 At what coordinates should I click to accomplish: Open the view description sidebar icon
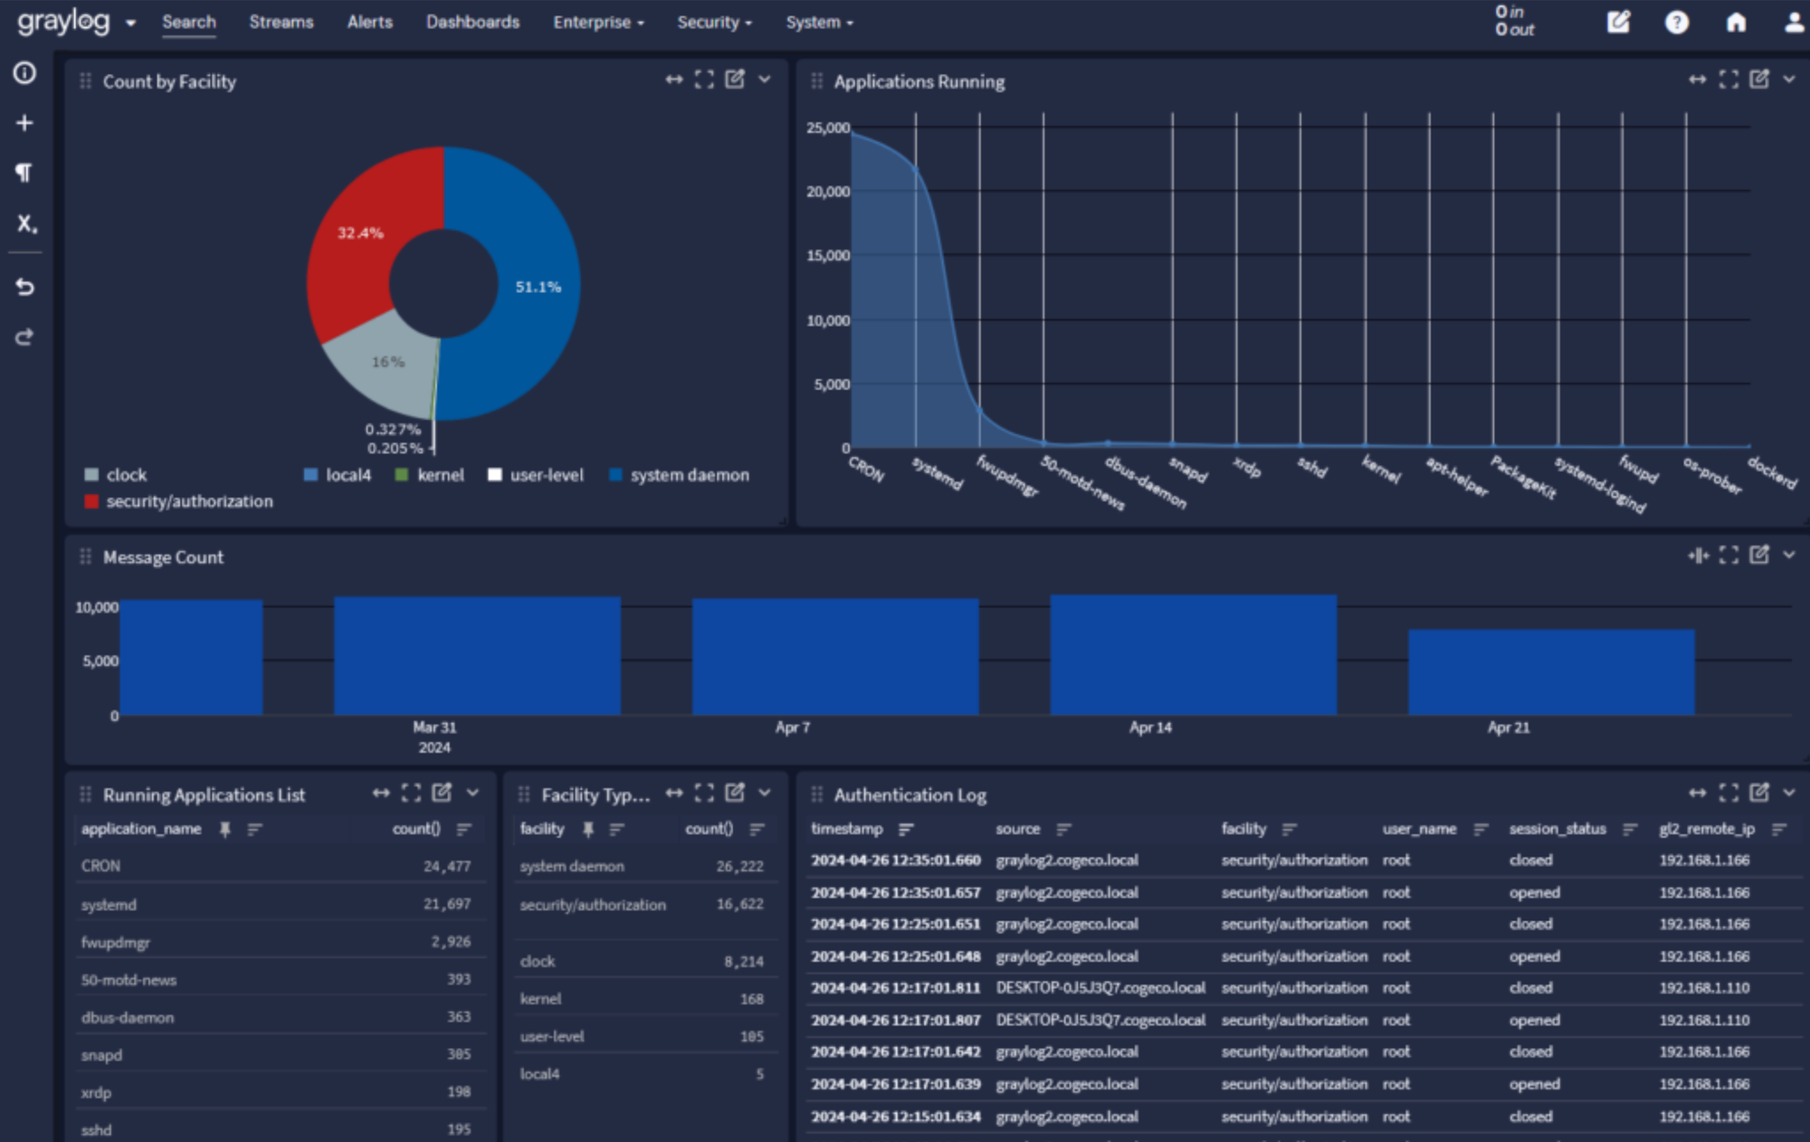24,74
